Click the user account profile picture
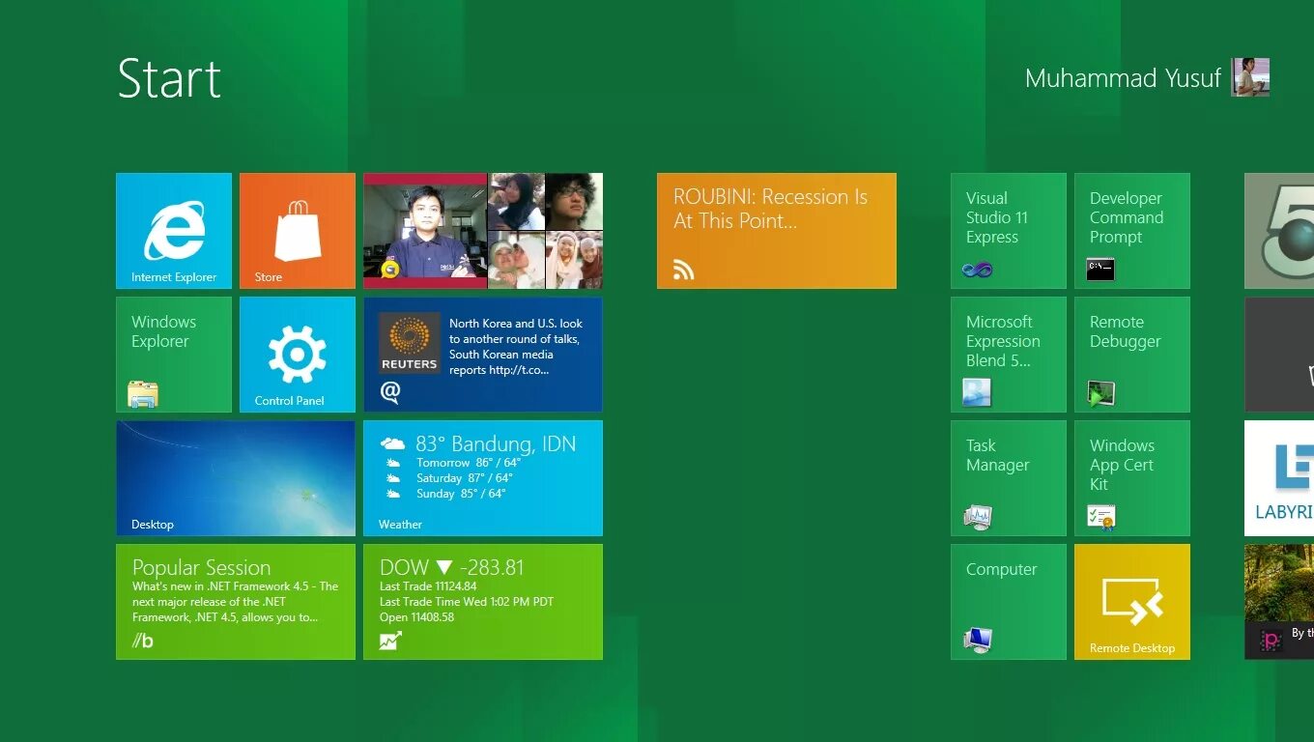Image resolution: width=1314 pixels, height=742 pixels. tap(1250, 77)
